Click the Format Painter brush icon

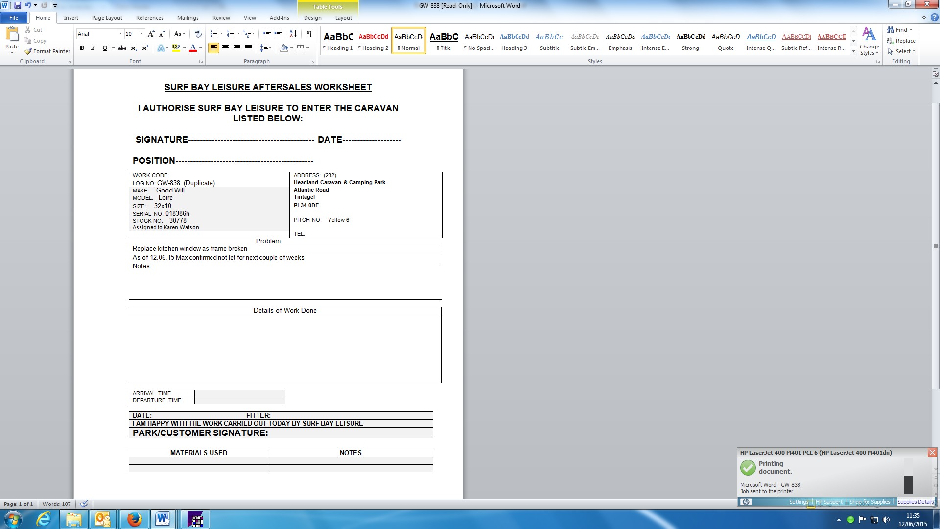tap(28, 51)
